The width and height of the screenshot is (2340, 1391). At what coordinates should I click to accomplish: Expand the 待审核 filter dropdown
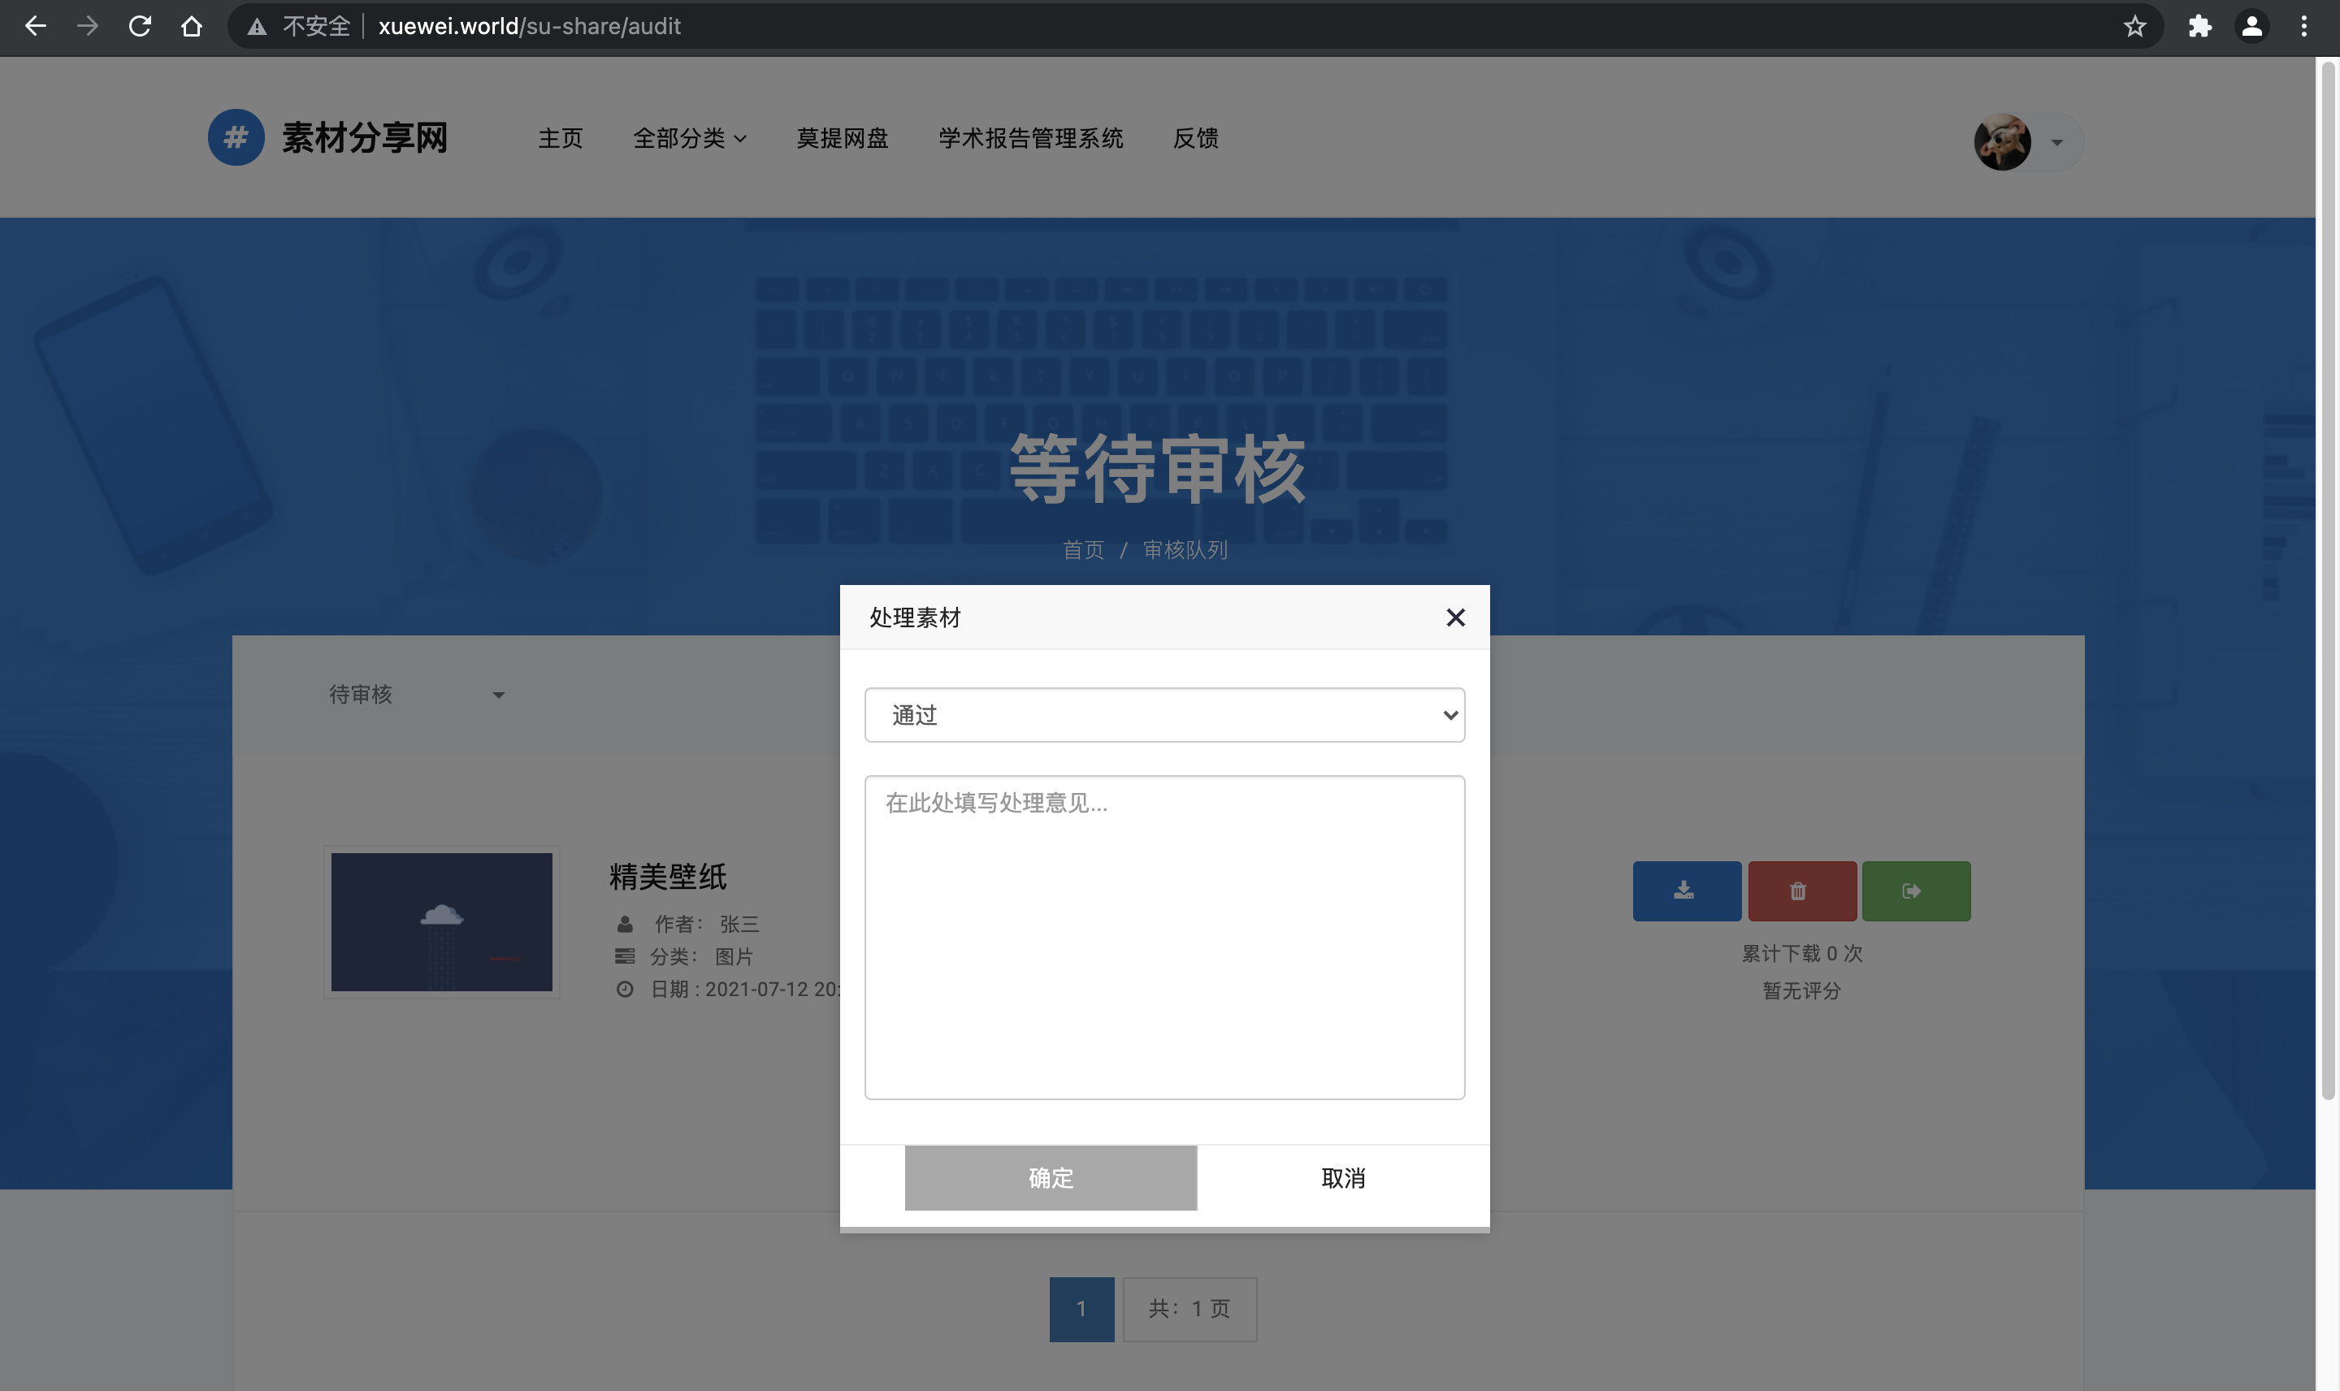(x=416, y=695)
